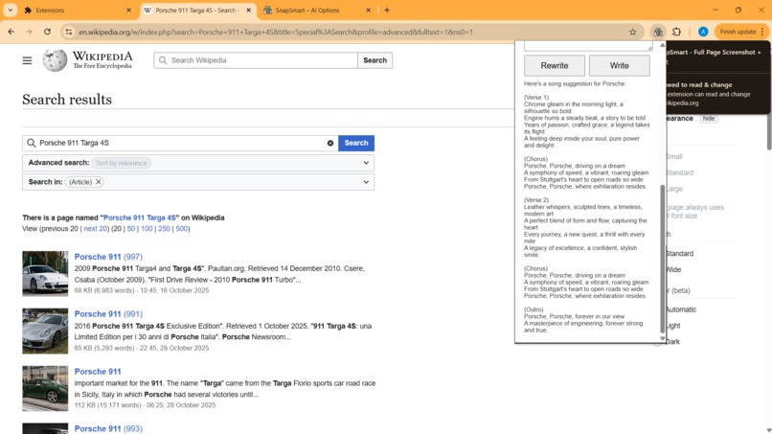Click the SnapSmart extension icon in the toolbar

658,32
